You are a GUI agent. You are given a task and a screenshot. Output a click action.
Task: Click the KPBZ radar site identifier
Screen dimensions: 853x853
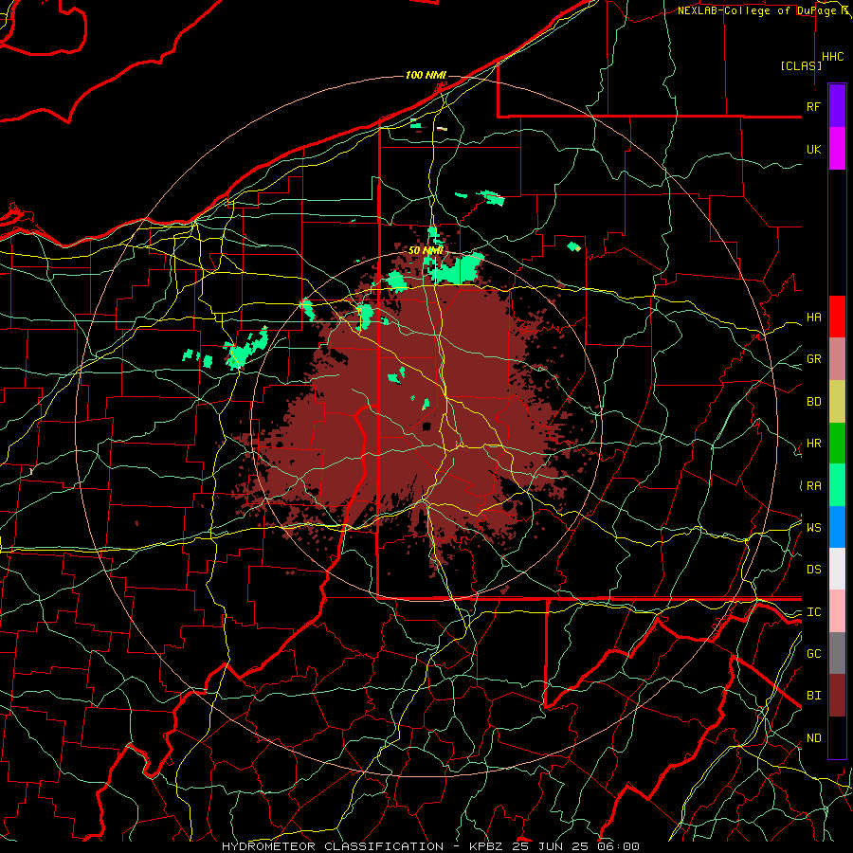coord(486,846)
